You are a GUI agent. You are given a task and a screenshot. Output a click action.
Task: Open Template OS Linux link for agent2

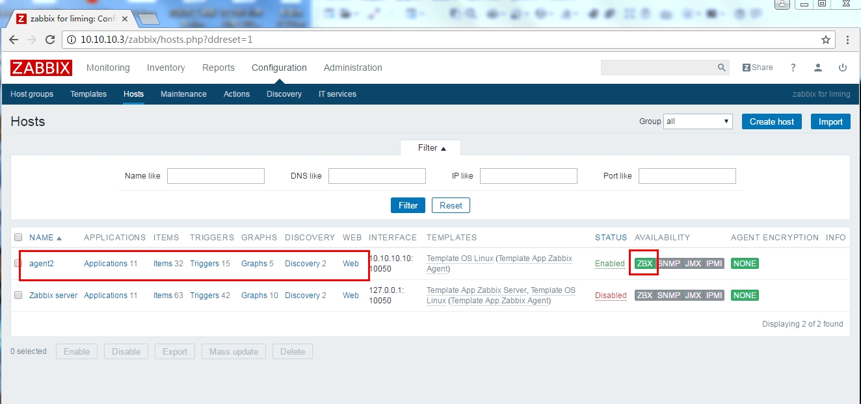[460, 259]
